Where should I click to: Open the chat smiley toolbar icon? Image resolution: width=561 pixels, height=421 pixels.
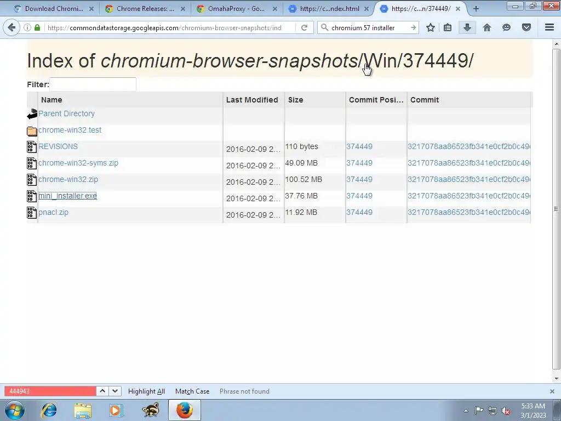[x=506, y=27]
